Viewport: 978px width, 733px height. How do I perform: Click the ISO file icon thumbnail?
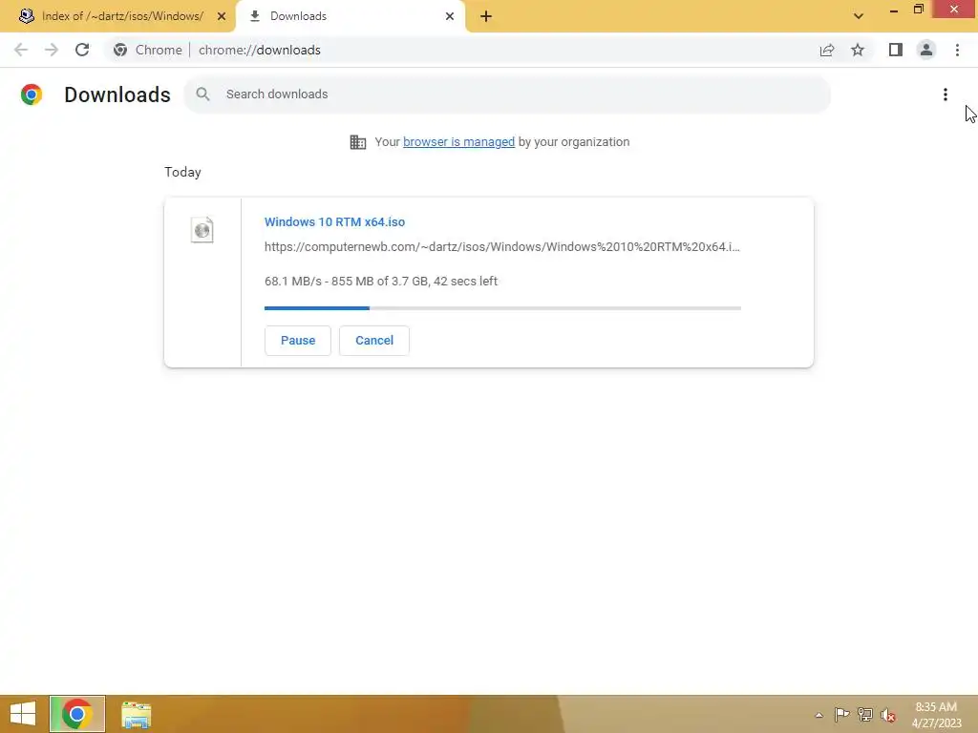pos(202,230)
